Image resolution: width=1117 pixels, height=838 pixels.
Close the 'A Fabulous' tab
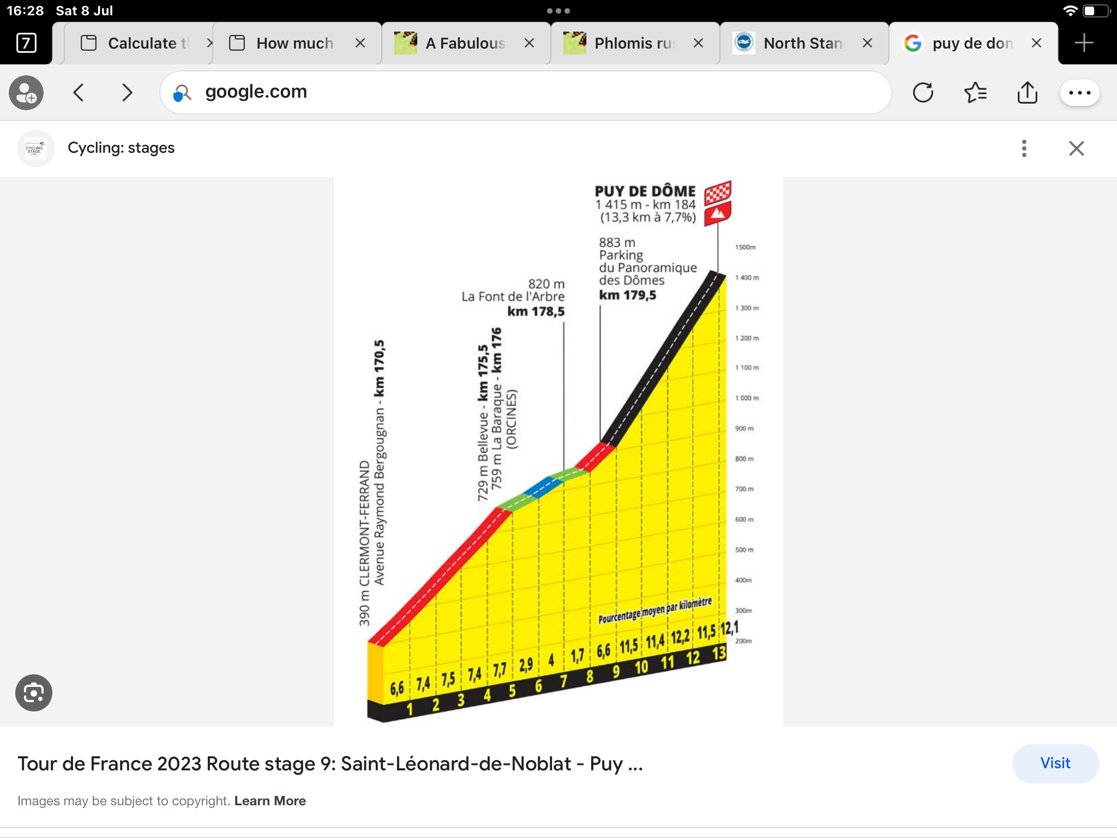click(529, 43)
